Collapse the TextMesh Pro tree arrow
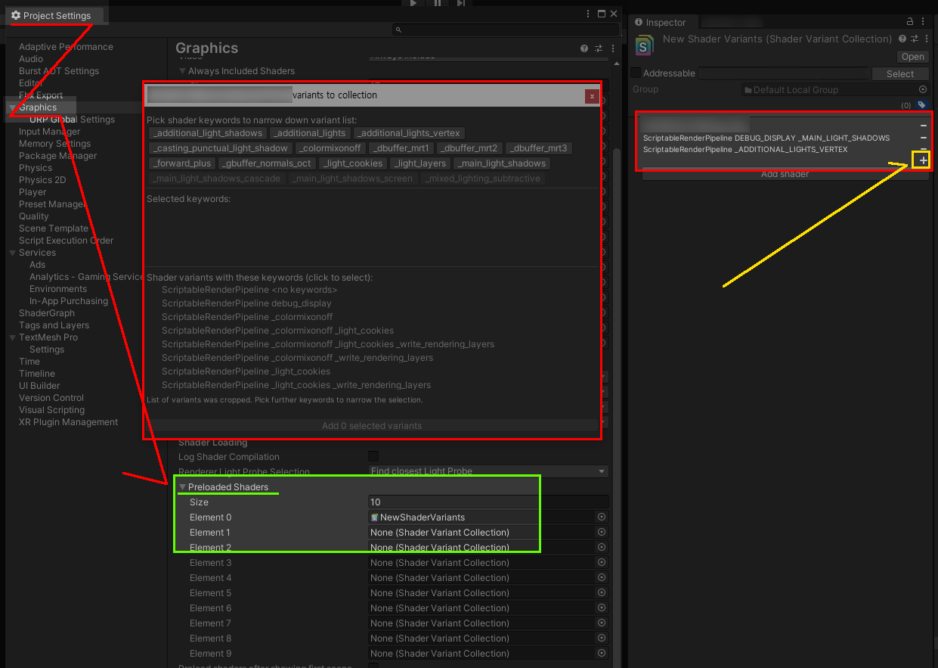 (x=11, y=337)
